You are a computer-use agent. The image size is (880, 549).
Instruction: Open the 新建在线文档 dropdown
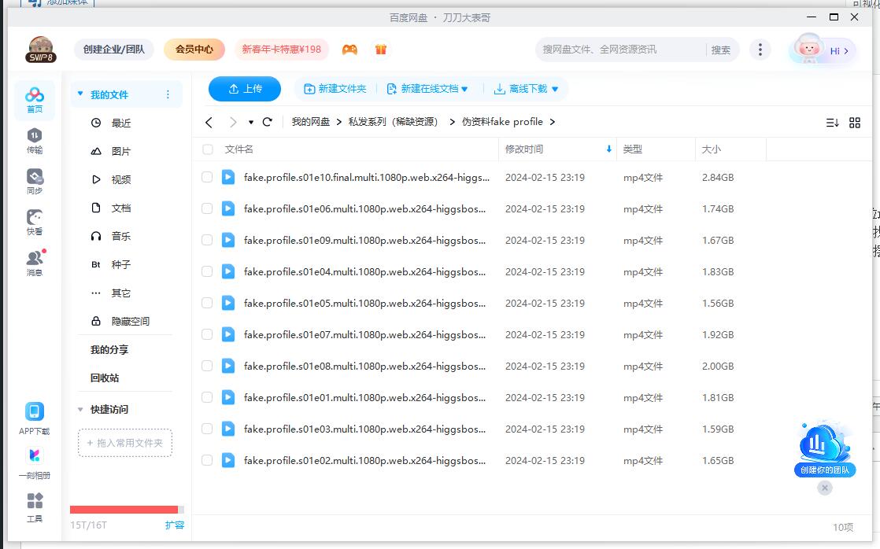(x=428, y=88)
